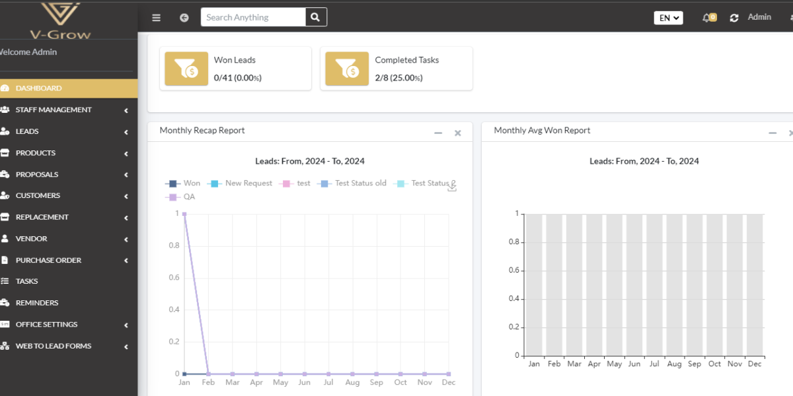Toggle Test Status old legend series

pos(352,183)
